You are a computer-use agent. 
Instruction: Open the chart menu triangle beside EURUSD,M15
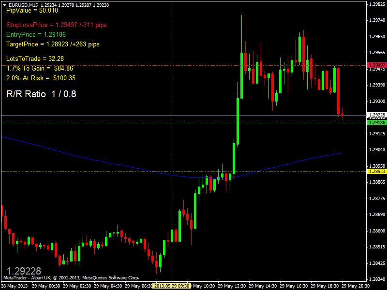4,5
